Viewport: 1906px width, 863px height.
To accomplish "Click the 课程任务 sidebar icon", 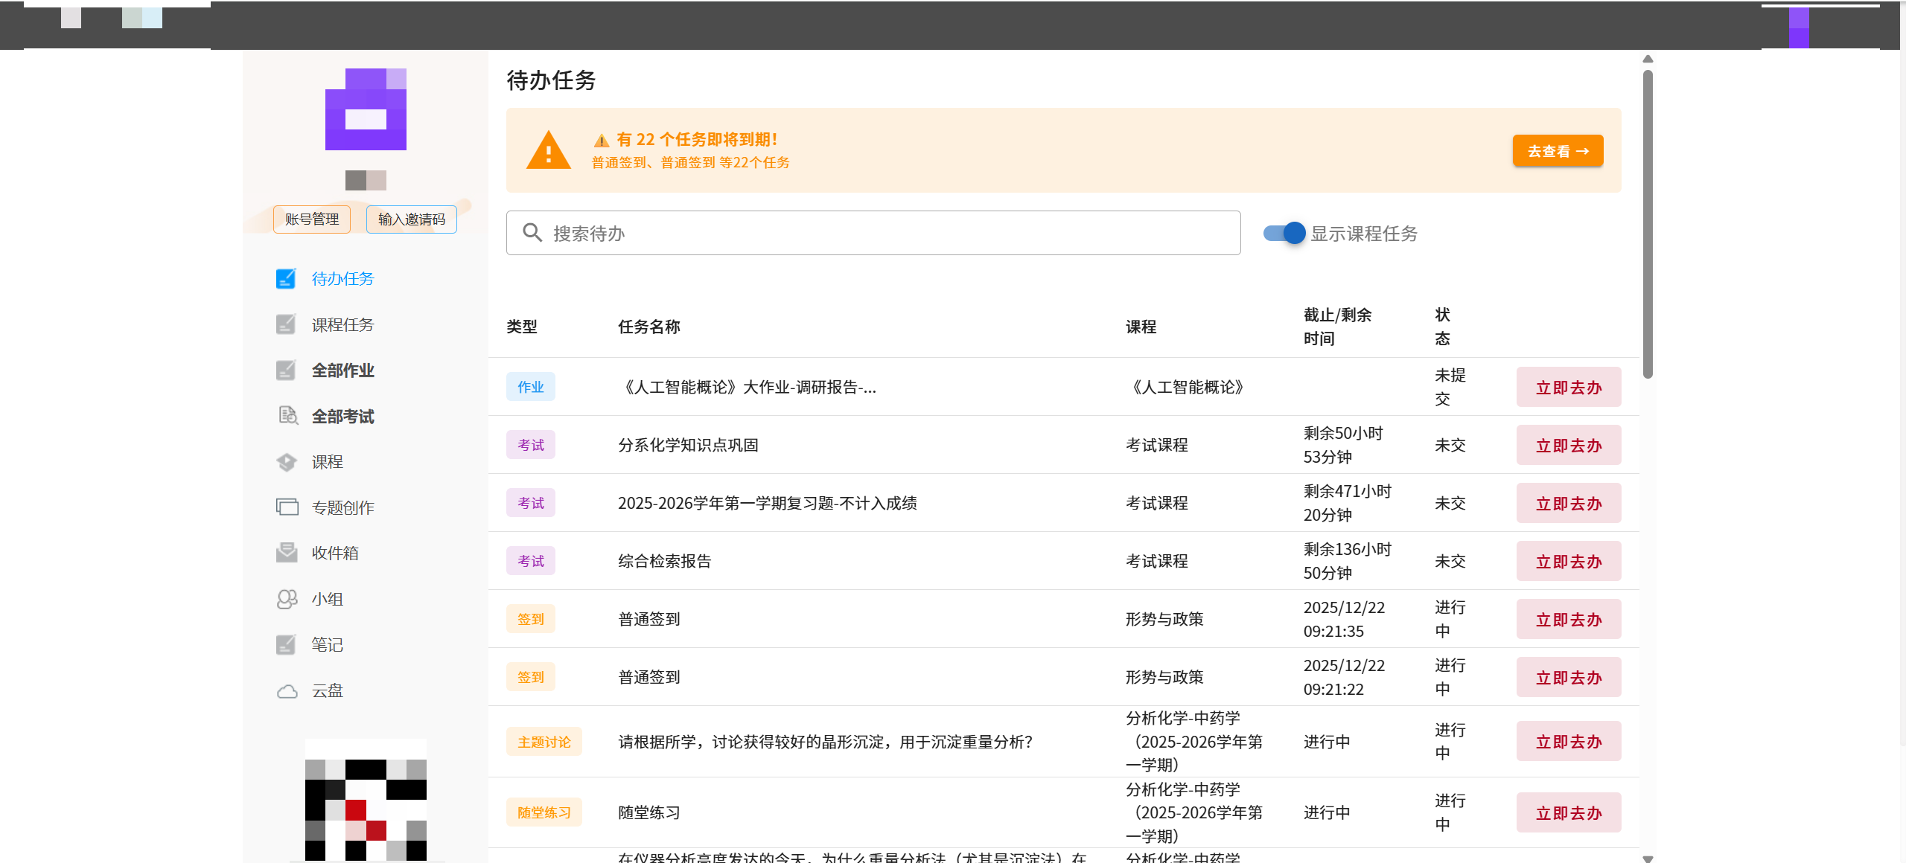I will click(286, 325).
